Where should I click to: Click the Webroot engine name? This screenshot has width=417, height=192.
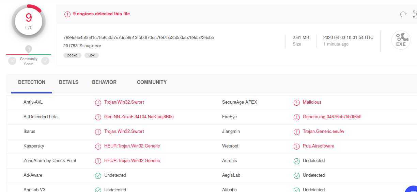230,146
